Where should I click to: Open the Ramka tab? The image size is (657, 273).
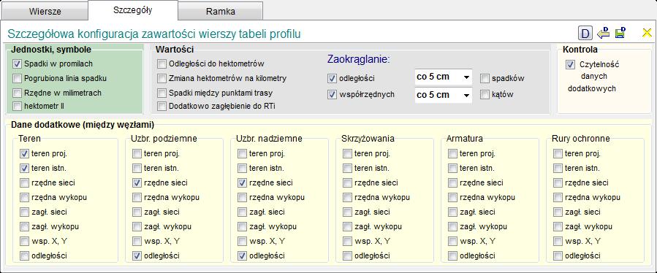tap(221, 11)
